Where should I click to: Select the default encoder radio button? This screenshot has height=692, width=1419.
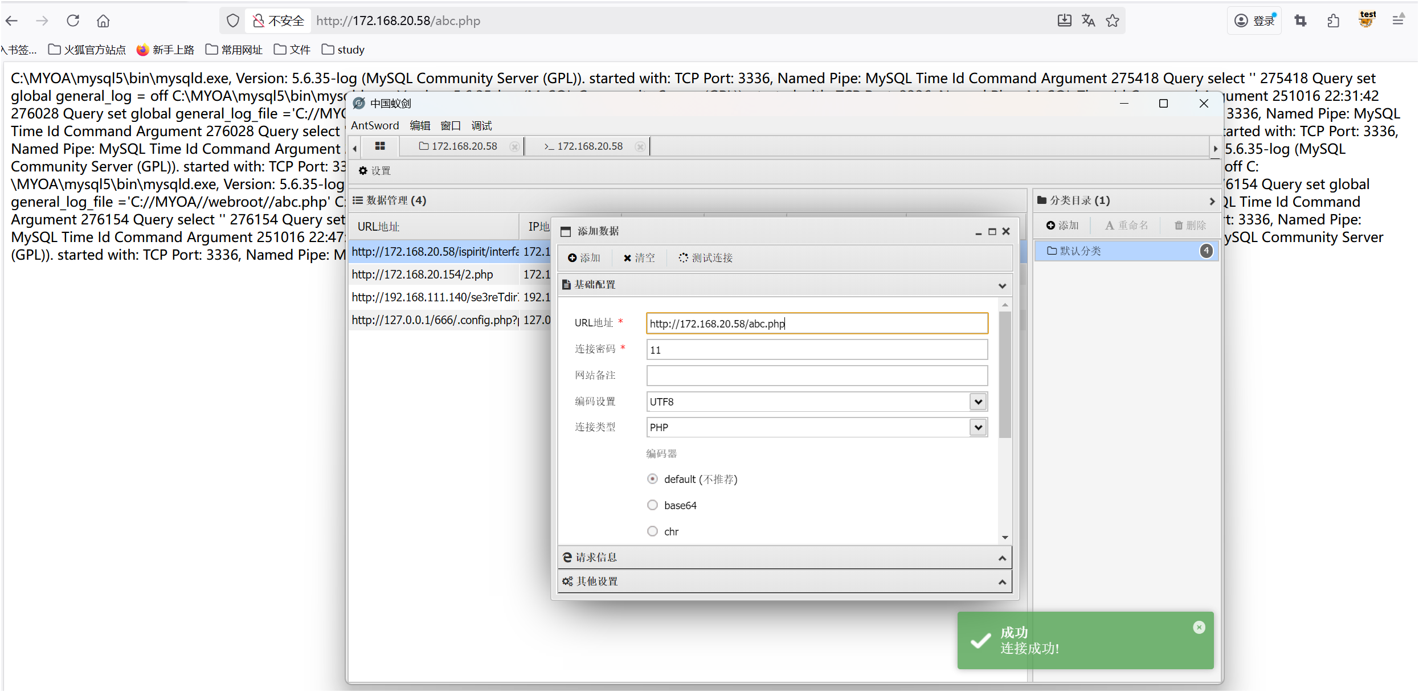pyautogui.click(x=653, y=479)
